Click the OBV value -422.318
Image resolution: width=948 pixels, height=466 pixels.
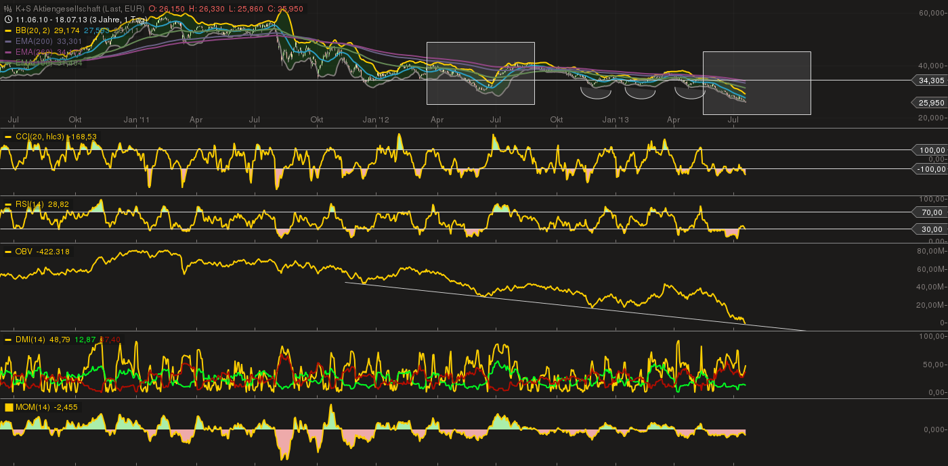point(53,252)
